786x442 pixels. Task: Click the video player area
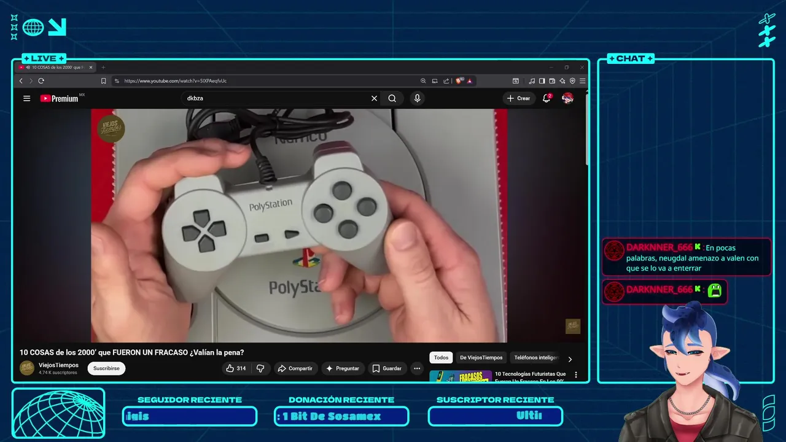299,225
